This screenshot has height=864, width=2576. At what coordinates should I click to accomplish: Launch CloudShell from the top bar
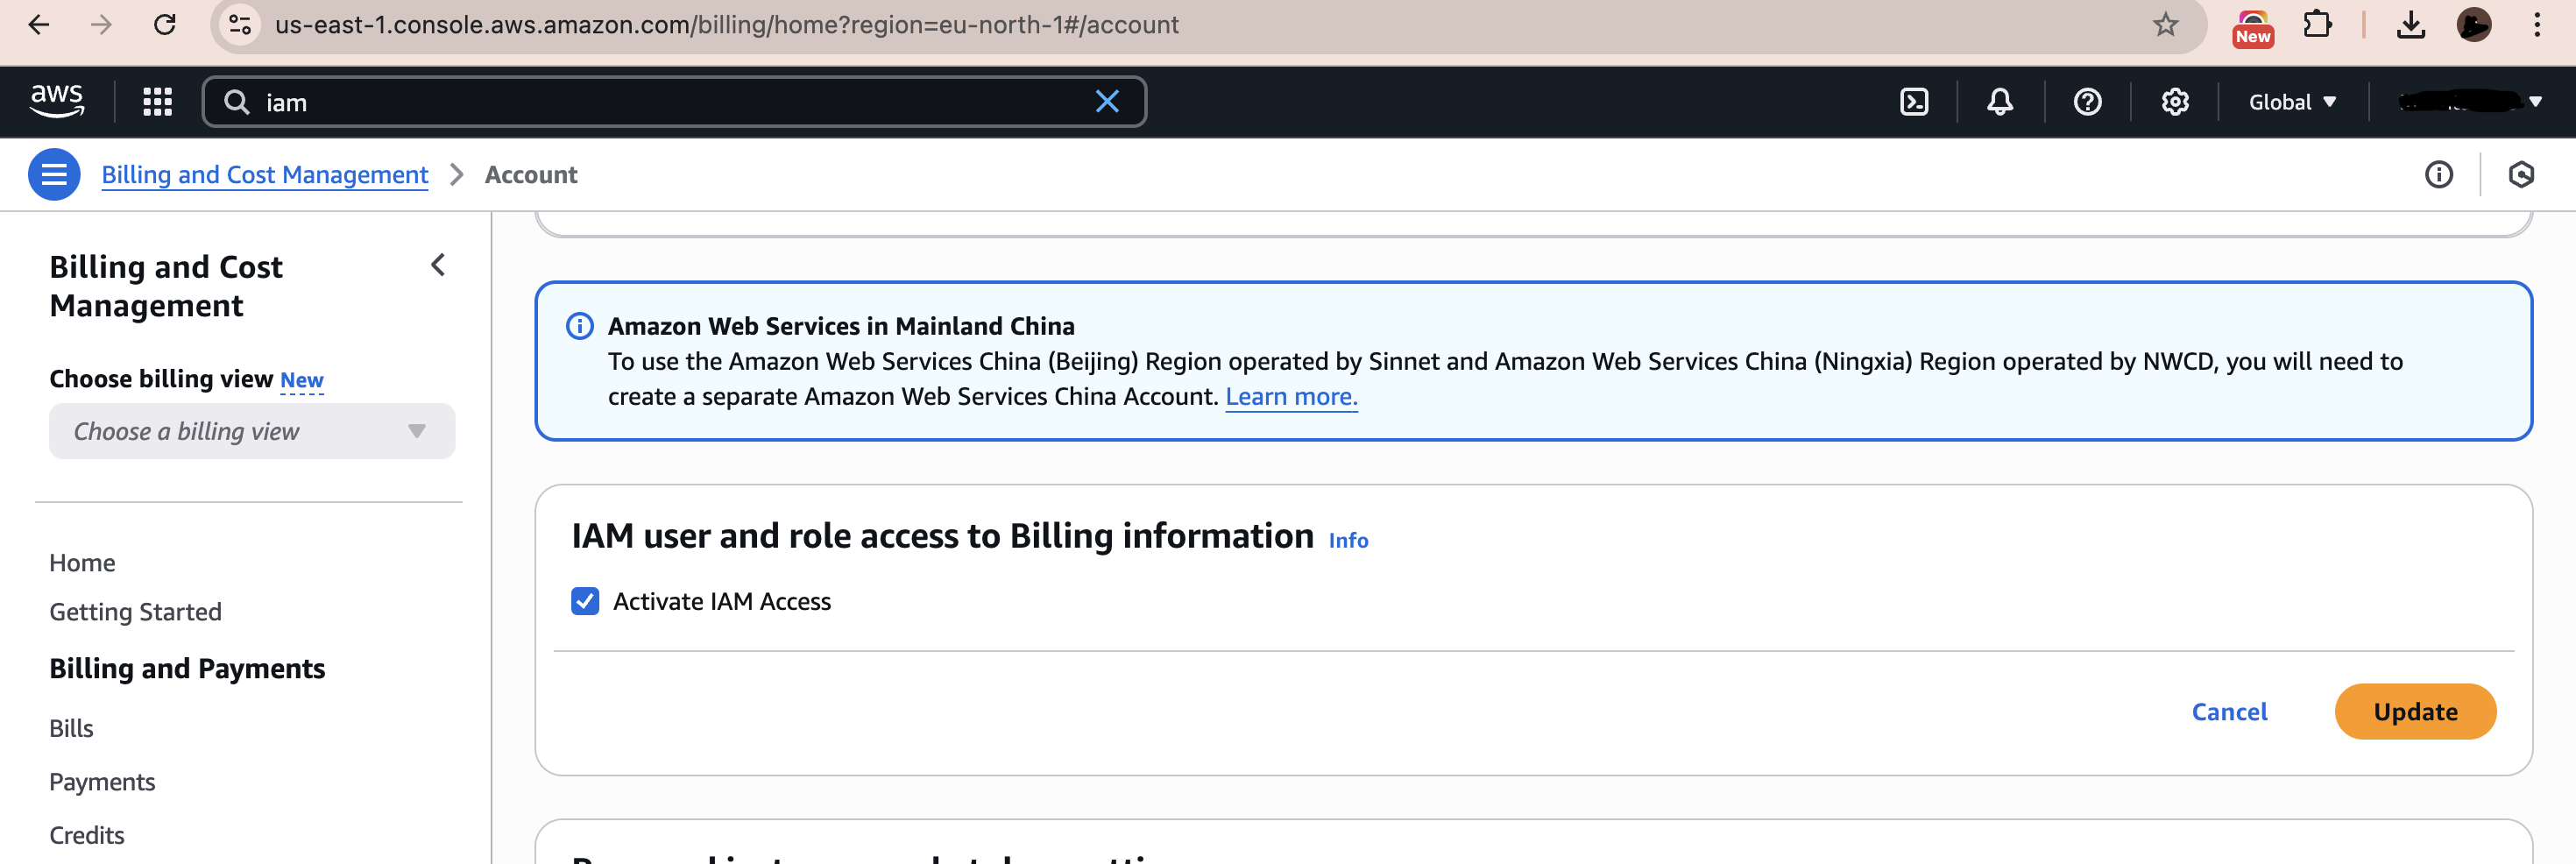coord(1913,101)
